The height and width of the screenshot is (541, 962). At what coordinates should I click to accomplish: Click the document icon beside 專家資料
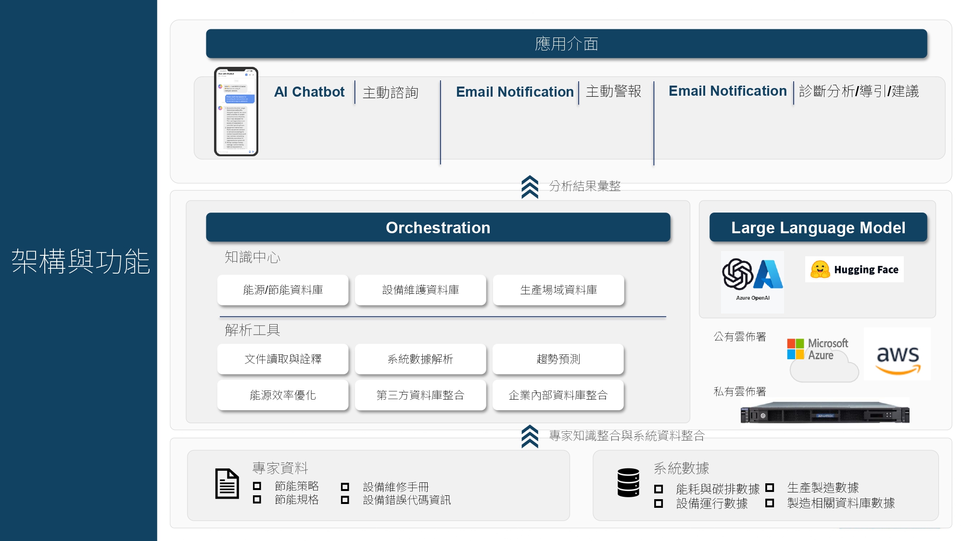tap(227, 483)
